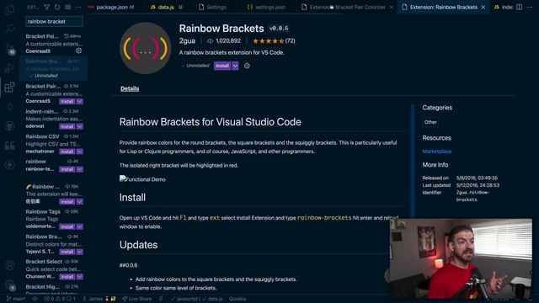The height and width of the screenshot is (303, 539).
Task: Expand Install dropdown for Rainbow extension by 佐伯楽
Action: coord(80,202)
